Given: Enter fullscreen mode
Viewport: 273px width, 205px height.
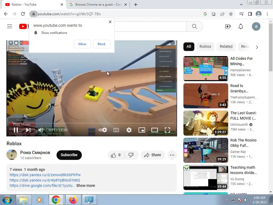Looking at the screenshot, I should pos(167,130).
